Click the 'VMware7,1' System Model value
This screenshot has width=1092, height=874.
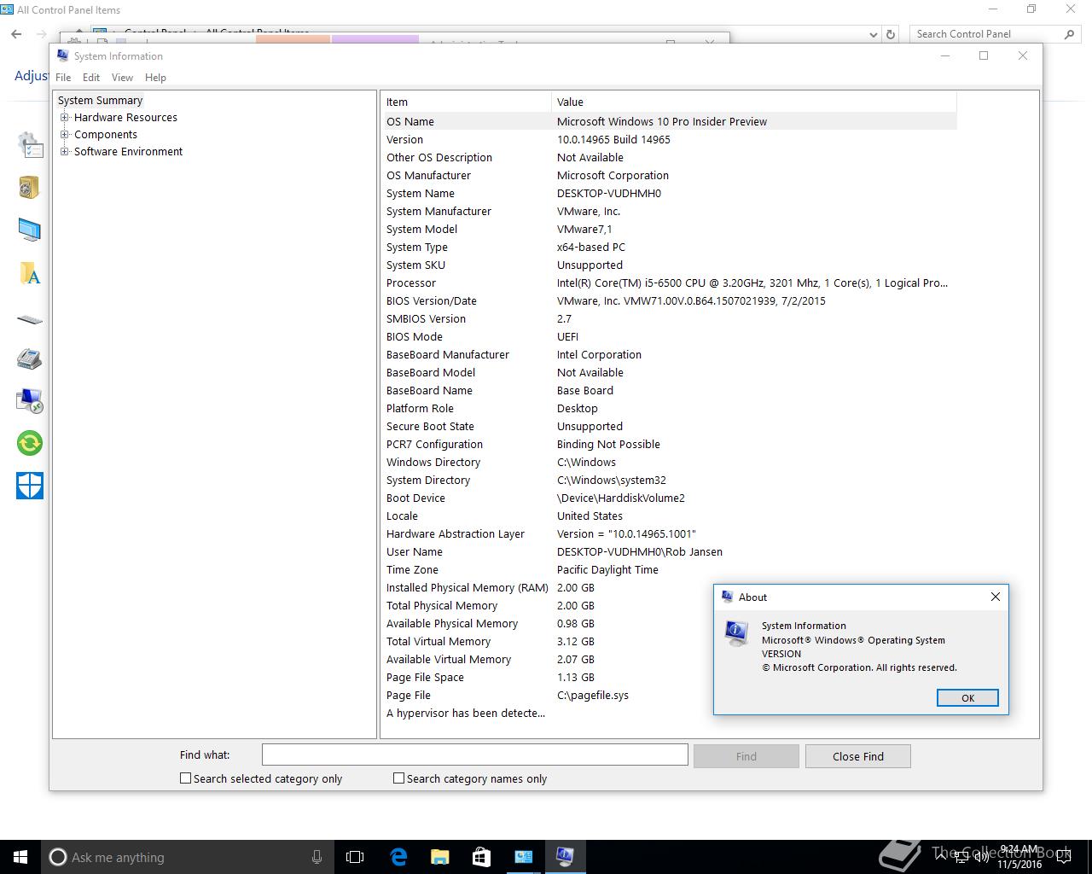click(x=584, y=229)
